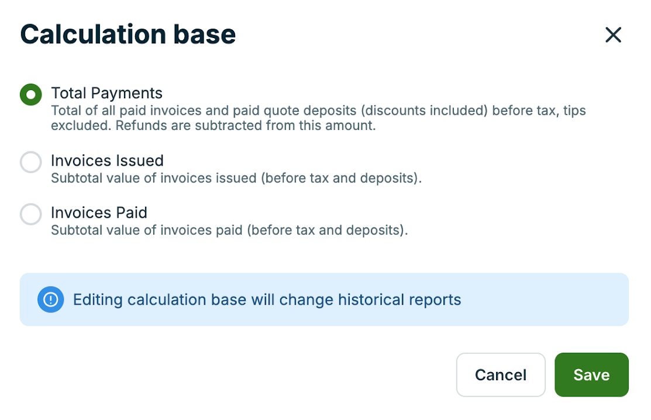The height and width of the screenshot is (420, 651).
Task: Click the "Refunds are subtracted" sentence
Action: [245, 126]
